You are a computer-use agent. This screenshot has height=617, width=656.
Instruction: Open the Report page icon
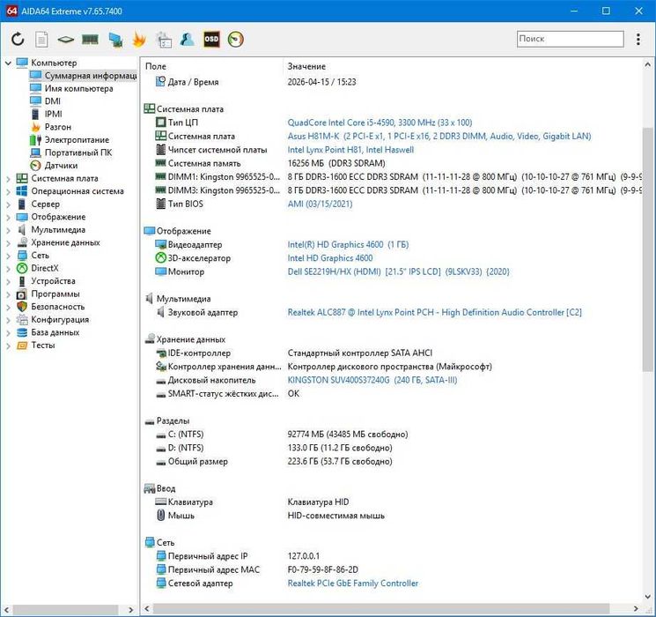coord(41,40)
